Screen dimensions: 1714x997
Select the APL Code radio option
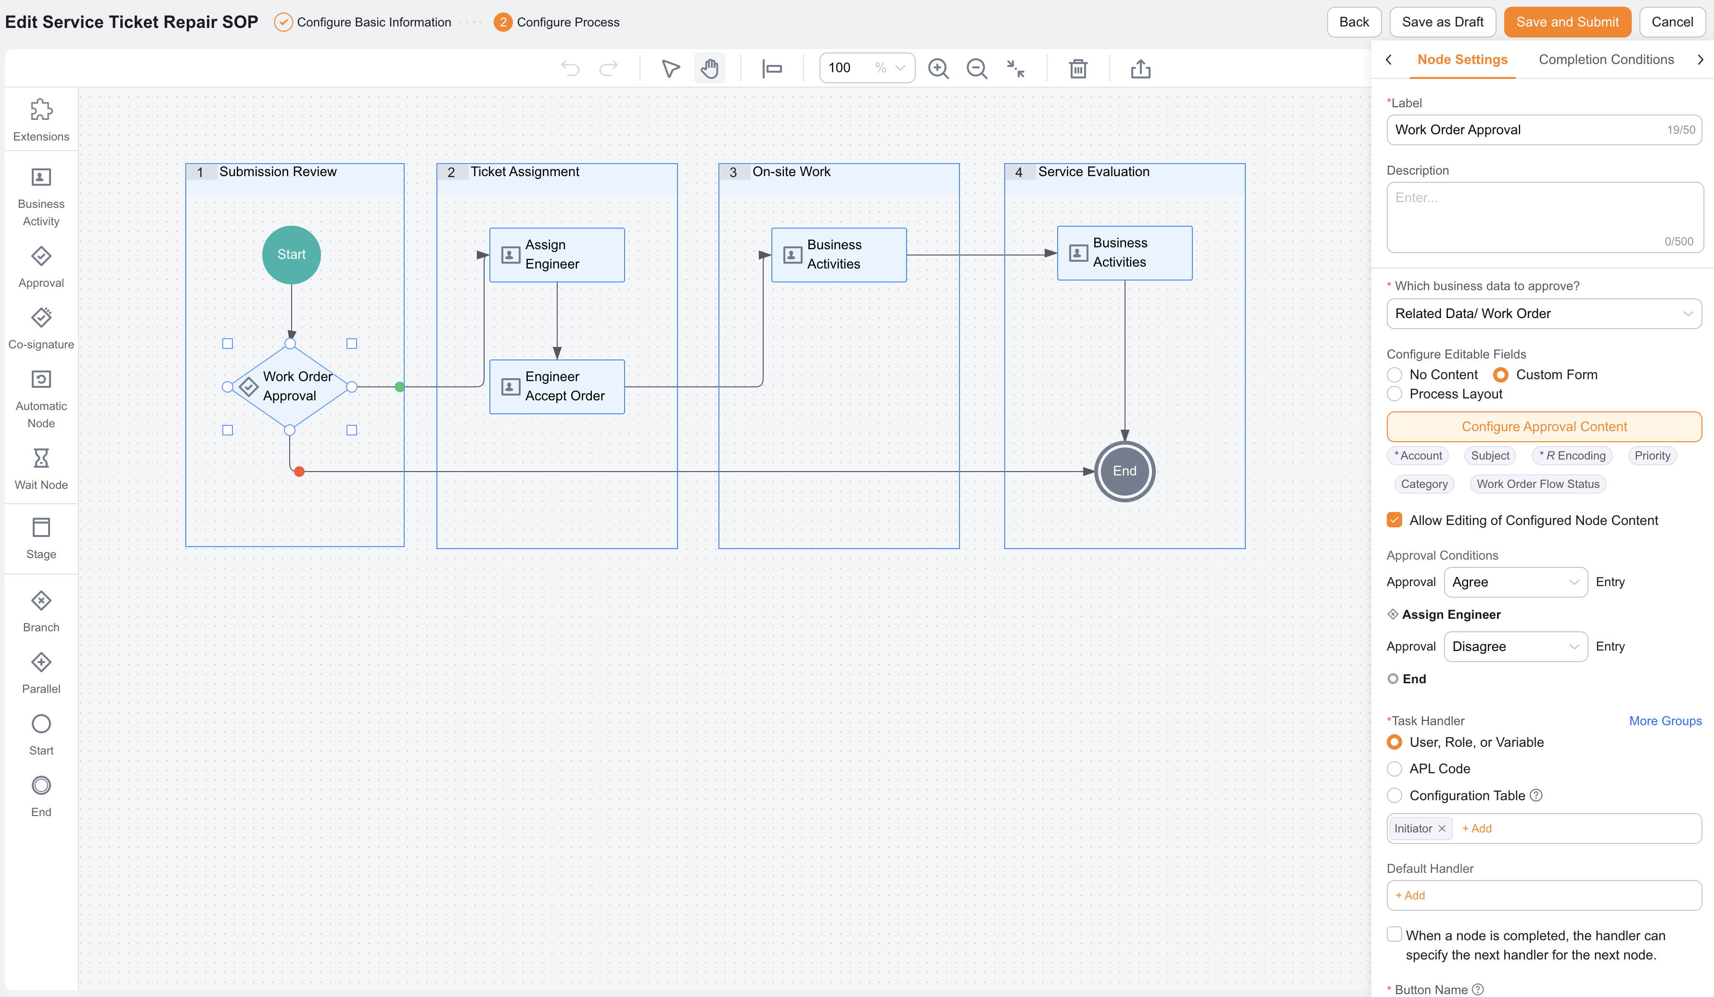1394,768
